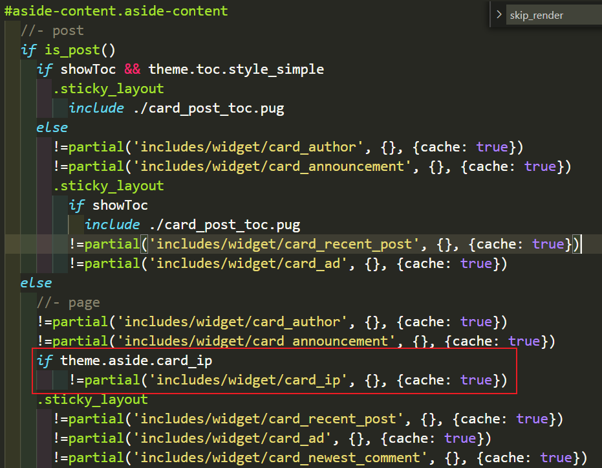Click 'true' value on the card_ip line
This screenshot has height=468, width=602.
pyautogui.click(x=476, y=380)
